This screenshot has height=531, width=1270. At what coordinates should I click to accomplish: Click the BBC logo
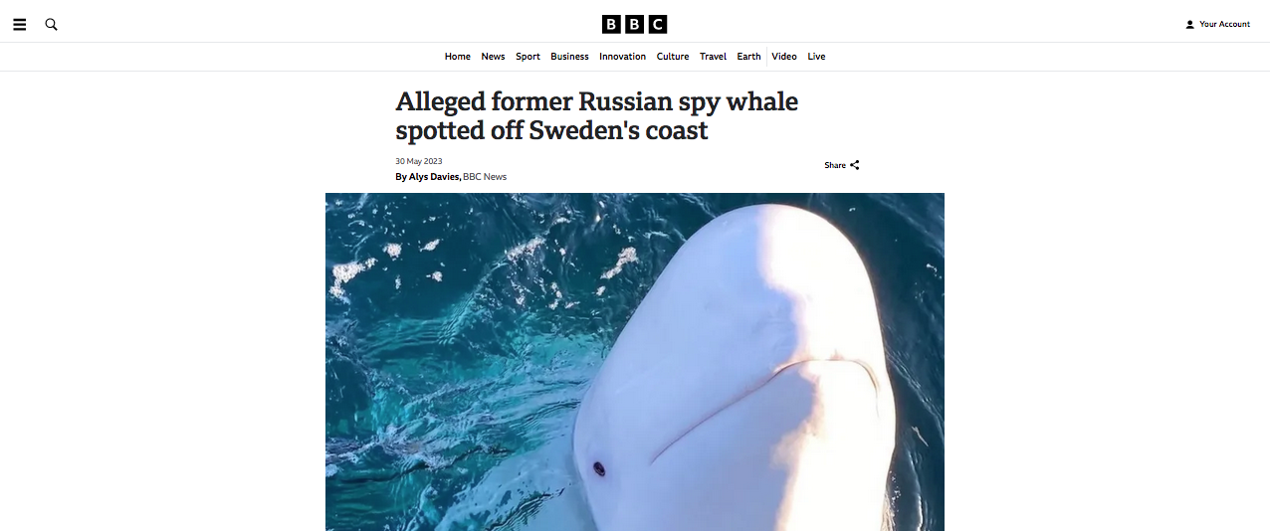[634, 24]
